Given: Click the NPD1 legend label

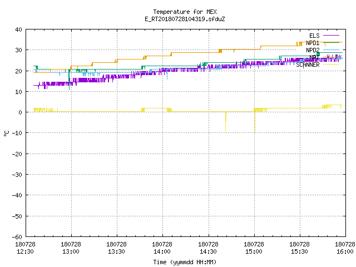Looking at the screenshot, I should (x=313, y=43).
